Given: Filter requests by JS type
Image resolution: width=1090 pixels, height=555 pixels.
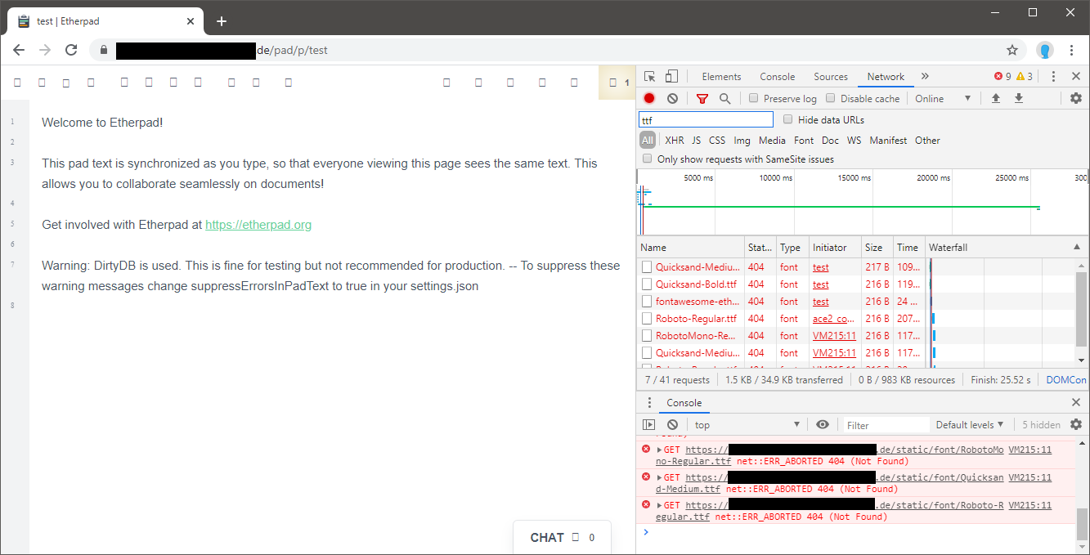Looking at the screenshot, I should click(x=696, y=140).
